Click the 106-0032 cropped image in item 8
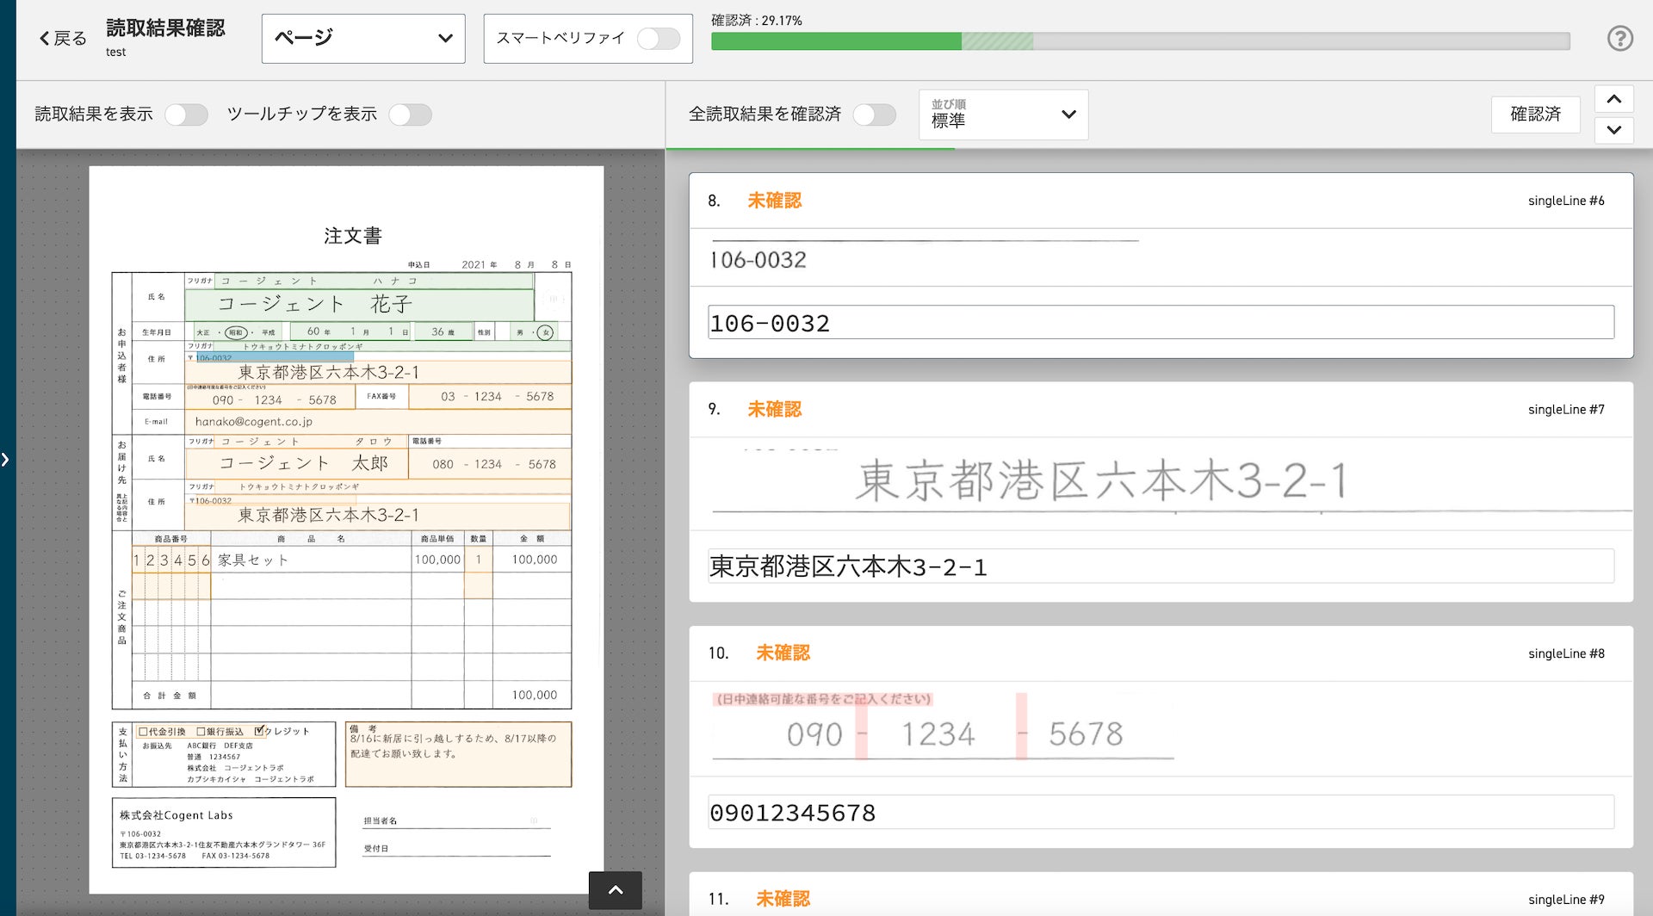The image size is (1653, 916). [x=924, y=257]
